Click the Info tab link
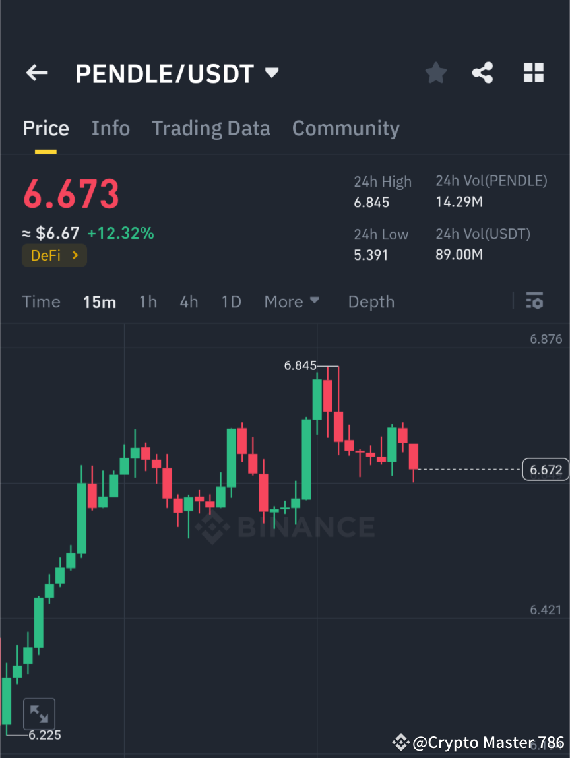This screenshot has width=570, height=758. [x=110, y=128]
